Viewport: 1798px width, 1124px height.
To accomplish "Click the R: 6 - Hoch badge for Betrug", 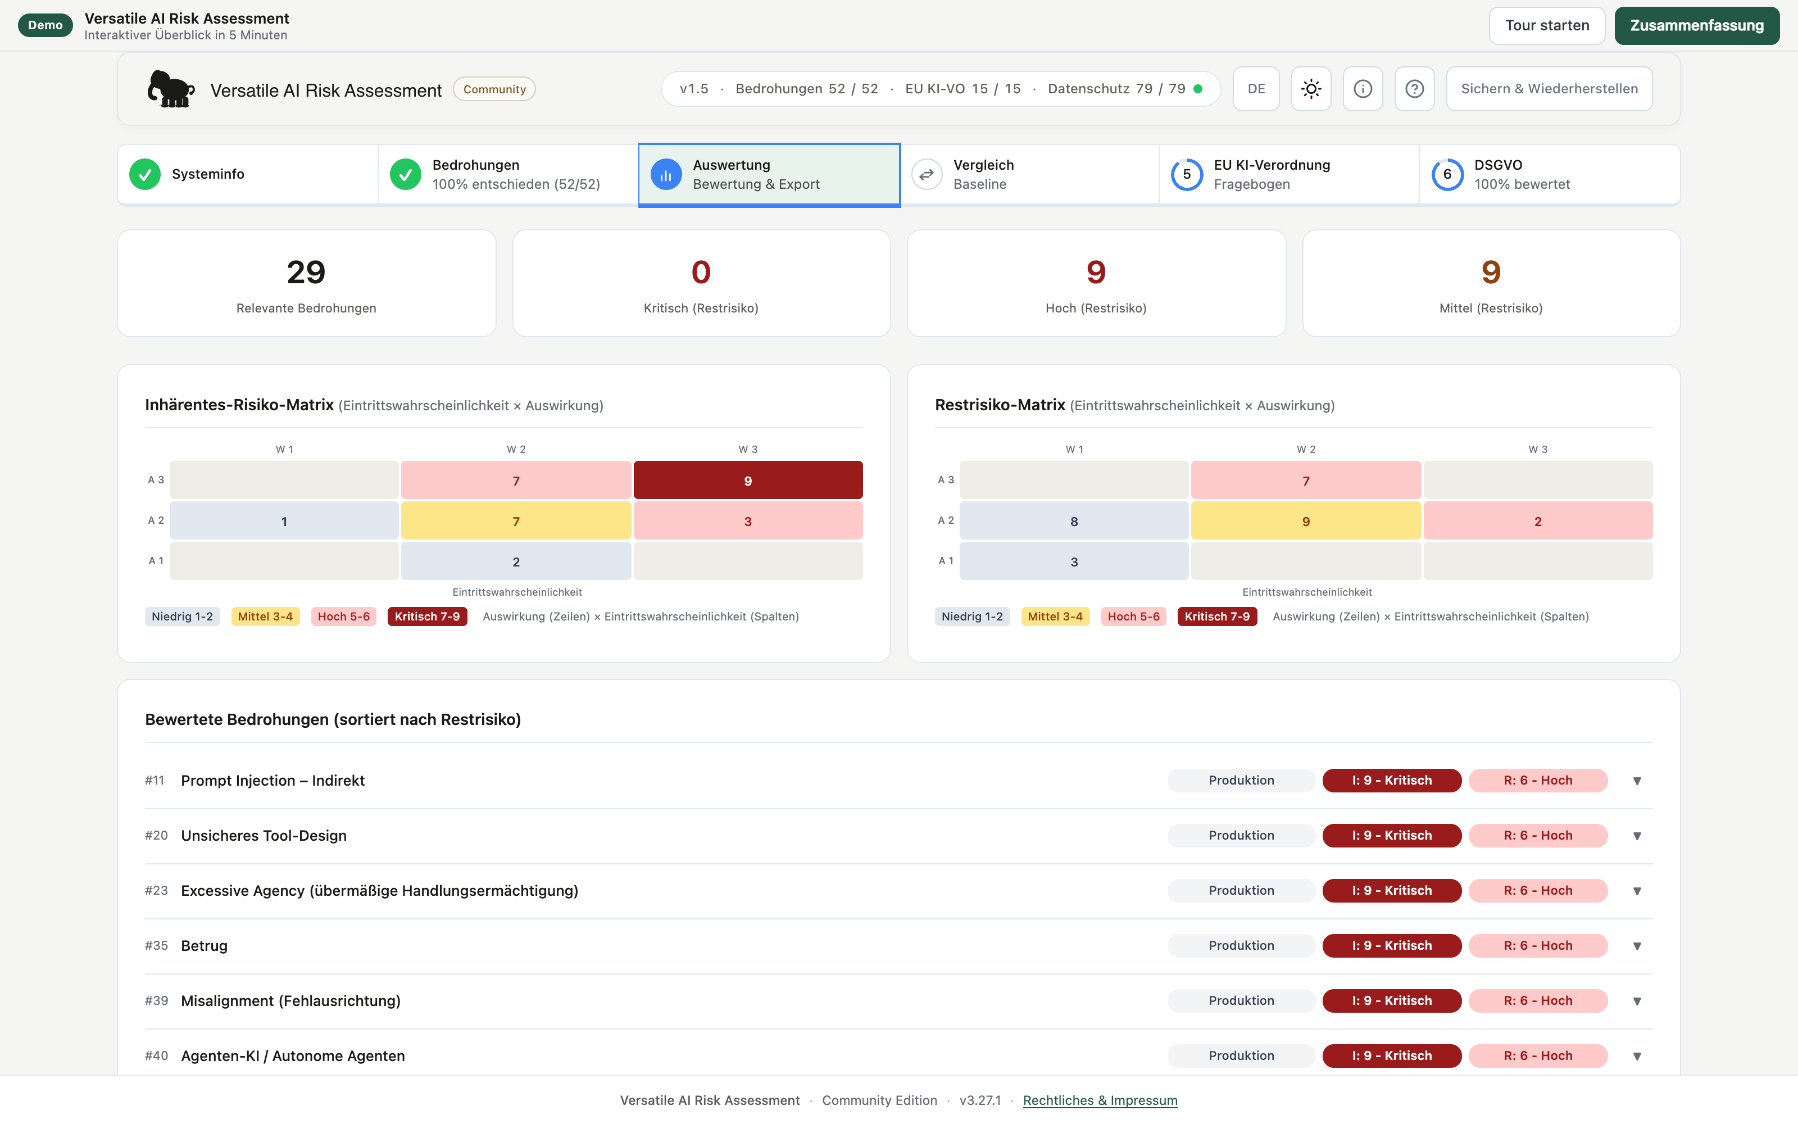I will point(1538,946).
